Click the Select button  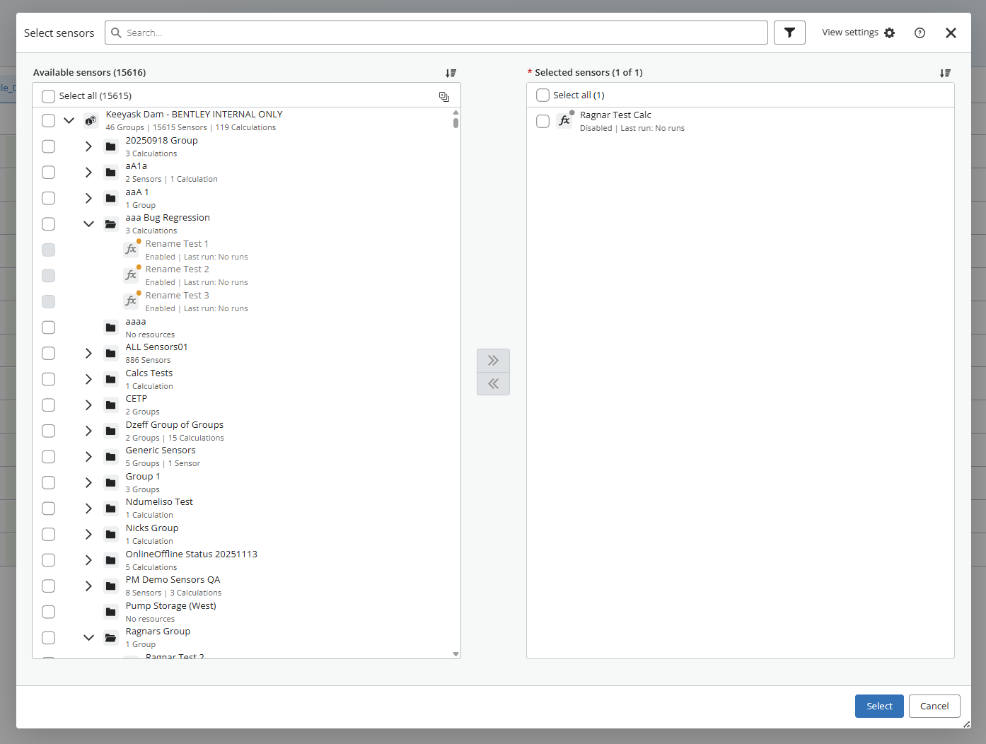[879, 706]
